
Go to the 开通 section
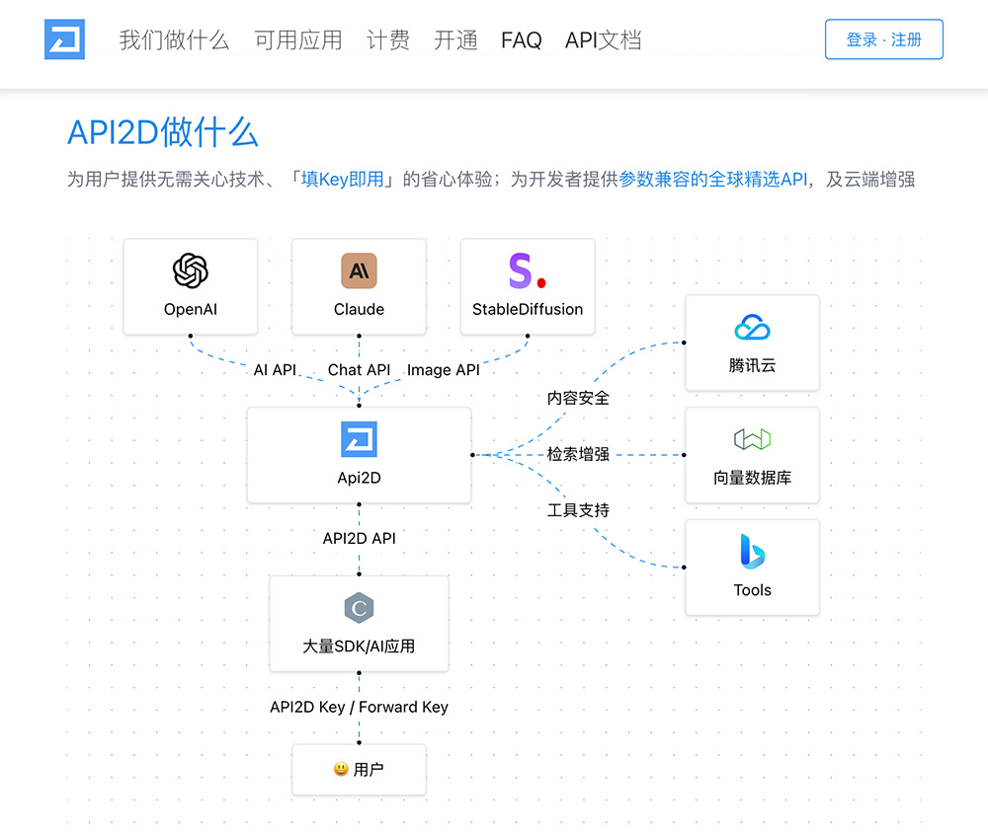pyautogui.click(x=455, y=40)
